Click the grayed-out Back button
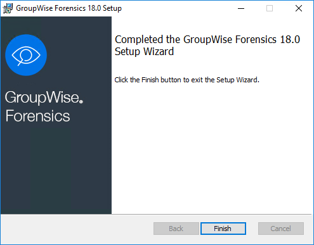The image size is (314, 245). (176, 229)
